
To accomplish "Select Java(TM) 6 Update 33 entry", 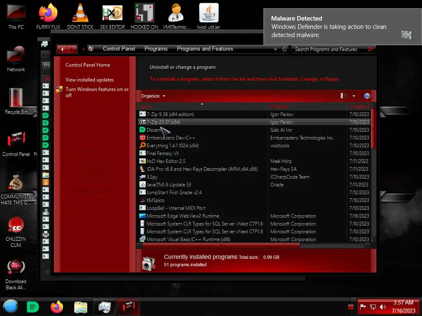I will (x=253, y=185).
